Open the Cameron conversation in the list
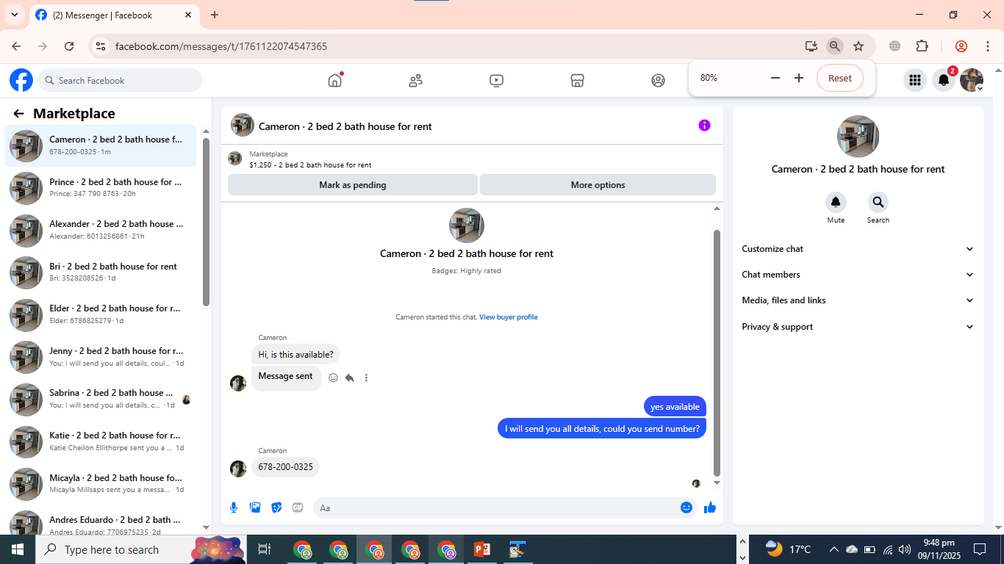The width and height of the screenshot is (1004, 564). pyautogui.click(x=101, y=146)
